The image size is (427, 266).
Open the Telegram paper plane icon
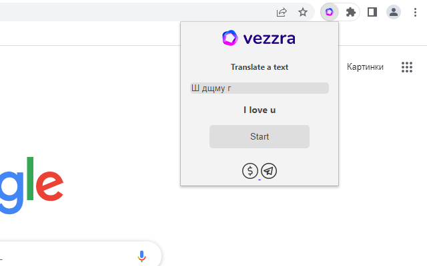pos(269,171)
